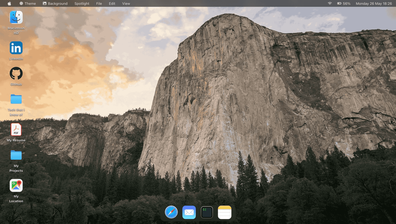The width and height of the screenshot is (396, 224).
Task: Open the Background menu
Action: (55, 3)
